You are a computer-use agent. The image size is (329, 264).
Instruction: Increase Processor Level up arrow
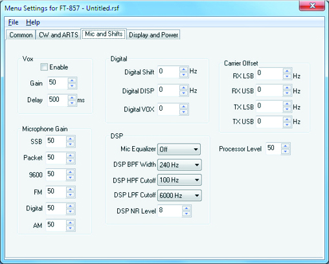coord(286,146)
